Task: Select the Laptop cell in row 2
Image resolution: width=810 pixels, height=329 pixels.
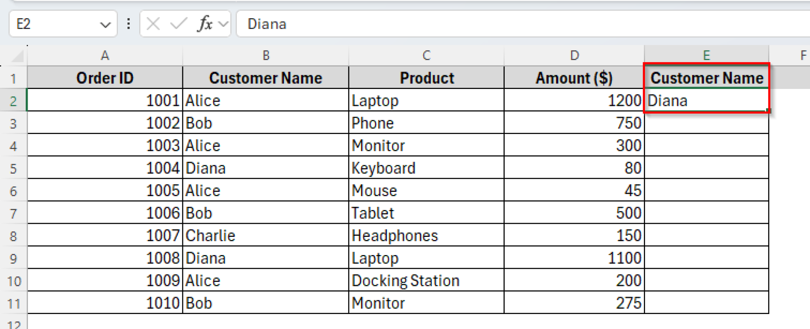Action: pyautogui.click(x=426, y=100)
